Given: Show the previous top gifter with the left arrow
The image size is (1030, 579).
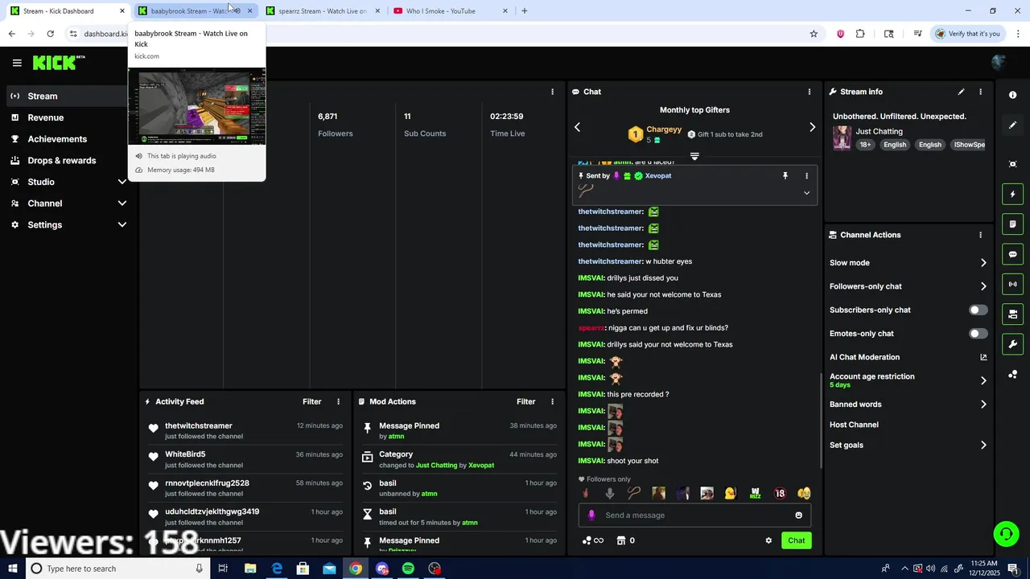Looking at the screenshot, I should [x=577, y=127].
